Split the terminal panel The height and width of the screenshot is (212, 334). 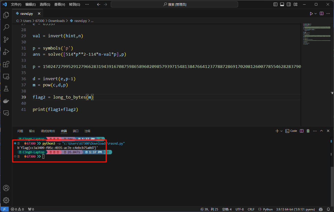coord(302,131)
